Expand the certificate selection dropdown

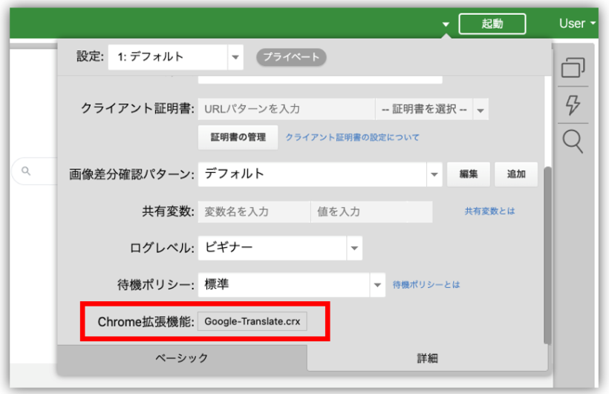(x=479, y=109)
